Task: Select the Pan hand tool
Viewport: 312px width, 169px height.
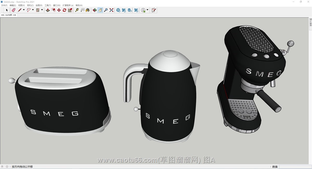Action: point(100,10)
